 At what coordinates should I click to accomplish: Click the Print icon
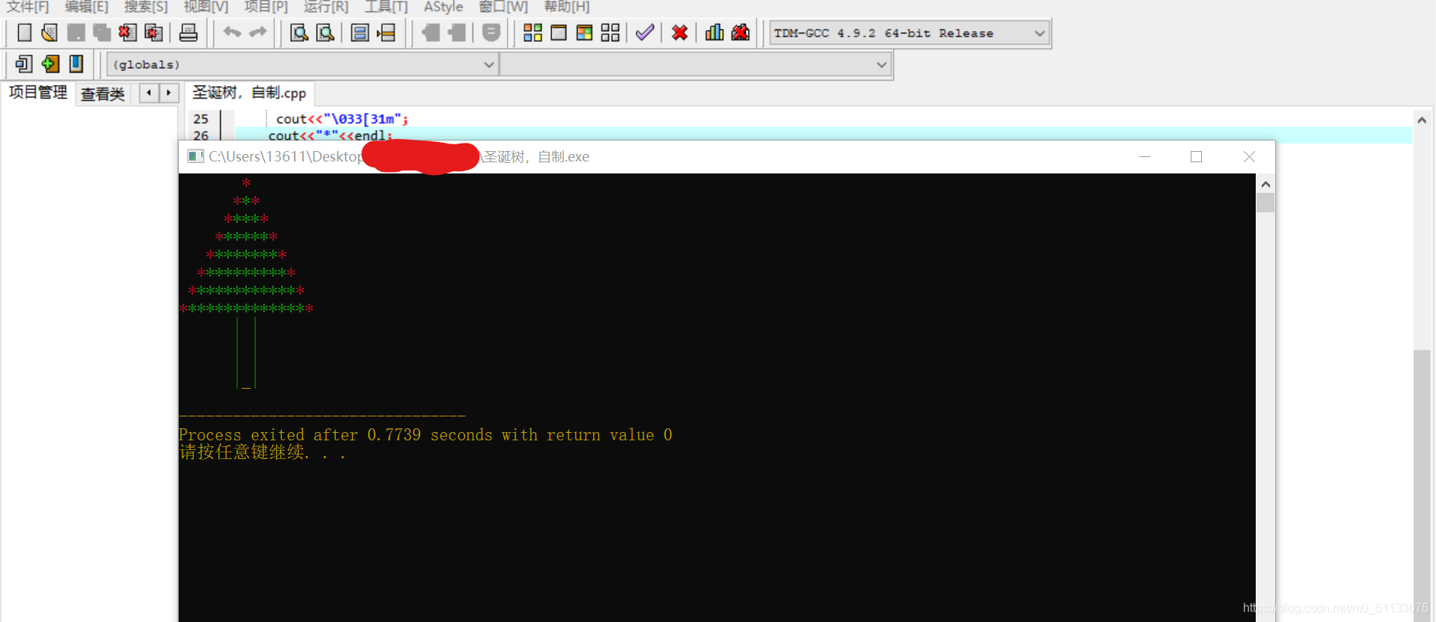pos(188,33)
